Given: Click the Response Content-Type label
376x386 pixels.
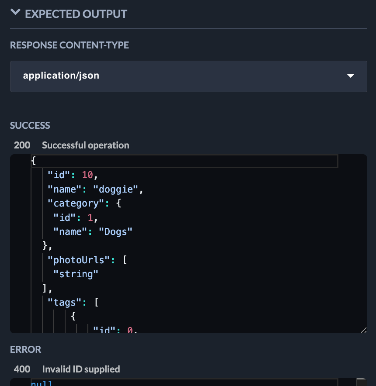Looking at the screenshot, I should point(70,45).
